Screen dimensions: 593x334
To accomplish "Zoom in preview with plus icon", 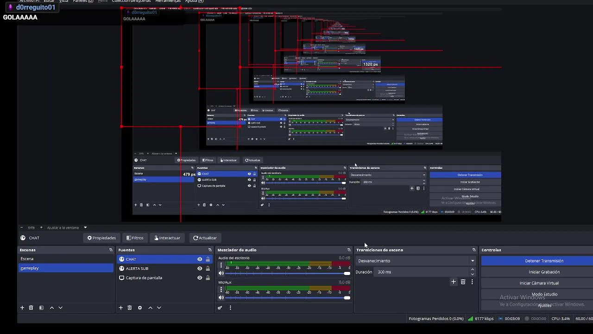I will 41,228.
